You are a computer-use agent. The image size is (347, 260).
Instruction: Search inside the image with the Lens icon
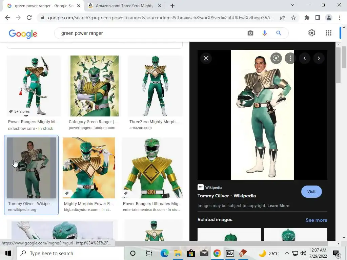click(276, 58)
